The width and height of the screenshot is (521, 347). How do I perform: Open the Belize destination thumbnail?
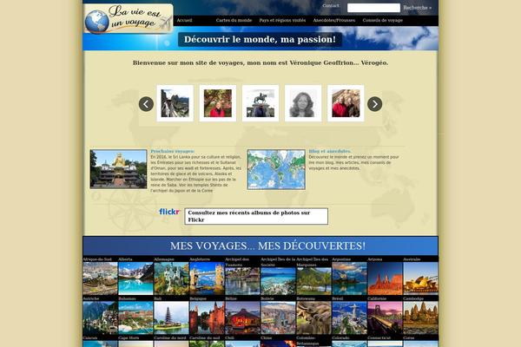[x=242, y=318]
